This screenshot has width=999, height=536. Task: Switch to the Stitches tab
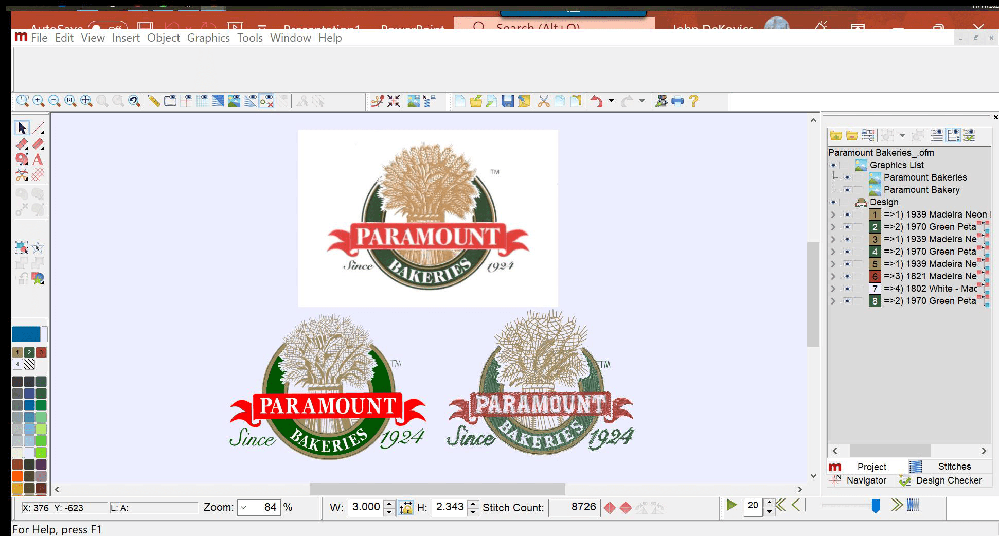[954, 467]
